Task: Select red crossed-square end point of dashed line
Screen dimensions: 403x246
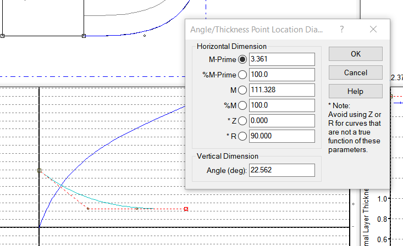Action: pyautogui.click(x=186, y=209)
